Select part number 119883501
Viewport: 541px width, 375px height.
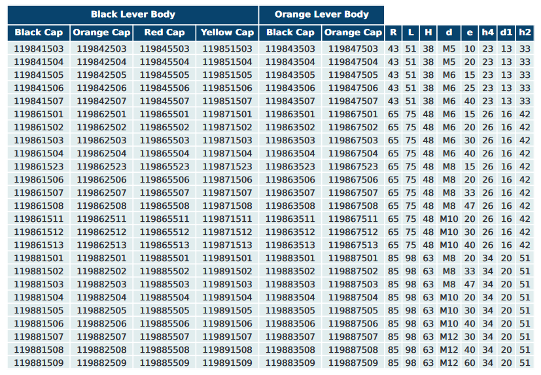pyautogui.click(x=290, y=259)
